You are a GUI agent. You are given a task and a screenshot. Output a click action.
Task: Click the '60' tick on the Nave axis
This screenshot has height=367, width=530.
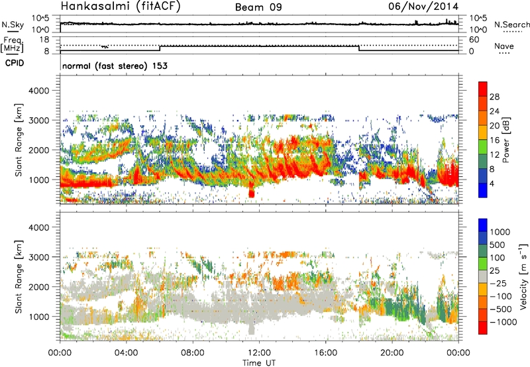pos(474,40)
